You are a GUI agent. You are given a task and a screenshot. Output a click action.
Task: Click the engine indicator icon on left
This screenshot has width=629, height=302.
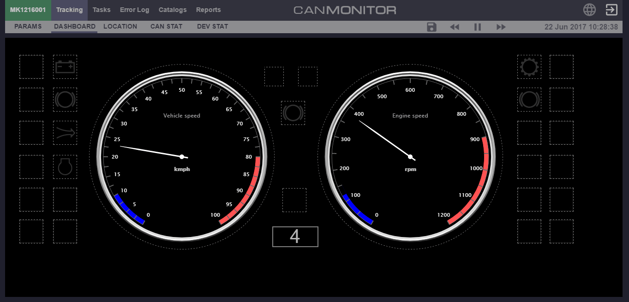pos(65,166)
